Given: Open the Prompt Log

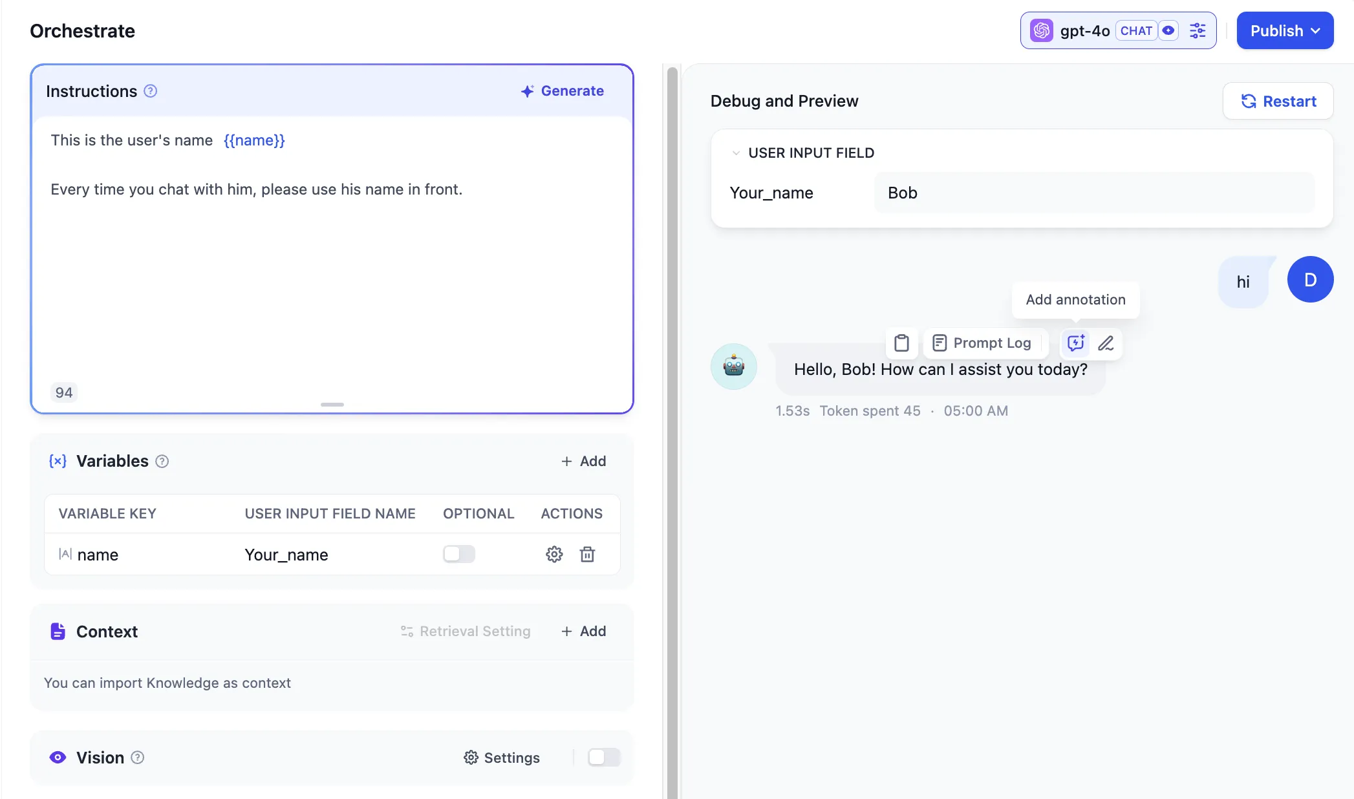Looking at the screenshot, I should point(982,343).
